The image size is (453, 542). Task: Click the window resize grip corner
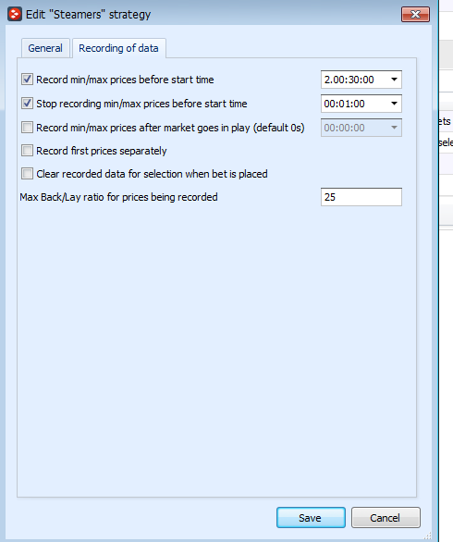click(428, 536)
